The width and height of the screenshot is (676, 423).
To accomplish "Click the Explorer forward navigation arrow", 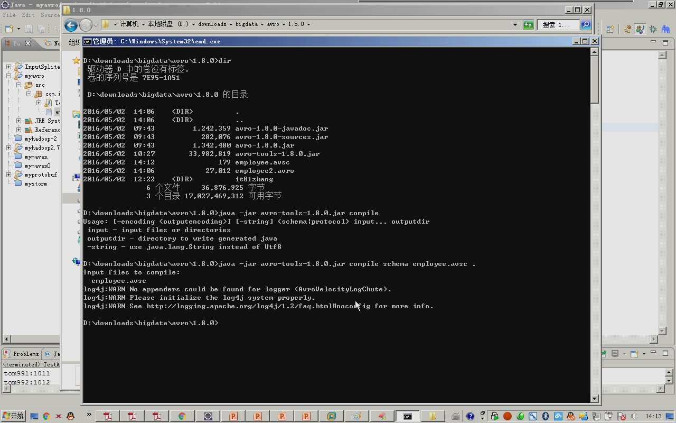I will pos(86,25).
